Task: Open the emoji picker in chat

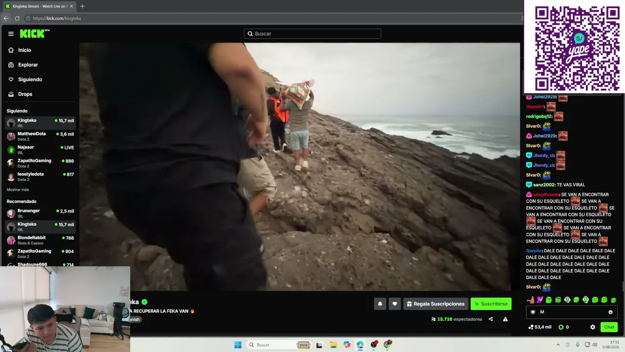Action: coord(610,312)
